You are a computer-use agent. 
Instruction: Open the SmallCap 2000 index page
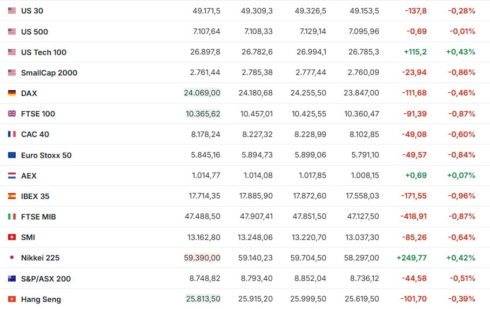pos(49,73)
